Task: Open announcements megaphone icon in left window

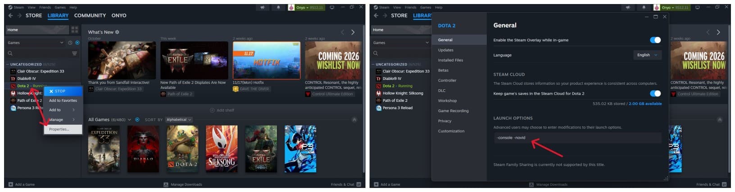Action: 263,7
